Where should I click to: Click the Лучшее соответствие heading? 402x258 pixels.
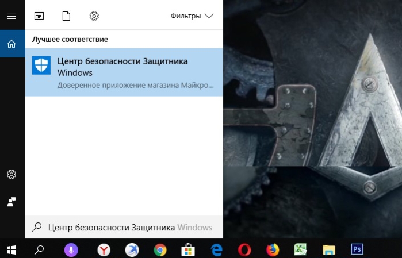pos(70,40)
